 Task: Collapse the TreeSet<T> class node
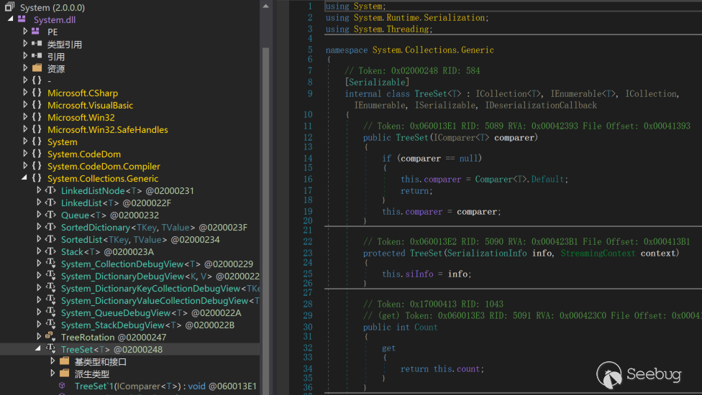[39, 349]
